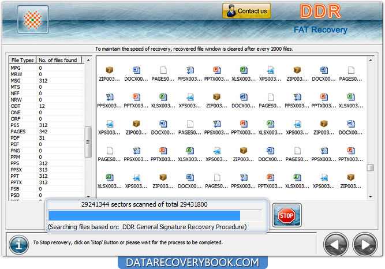
Task: Click the recovered files pane scroll-down arrow
Action: (371, 196)
